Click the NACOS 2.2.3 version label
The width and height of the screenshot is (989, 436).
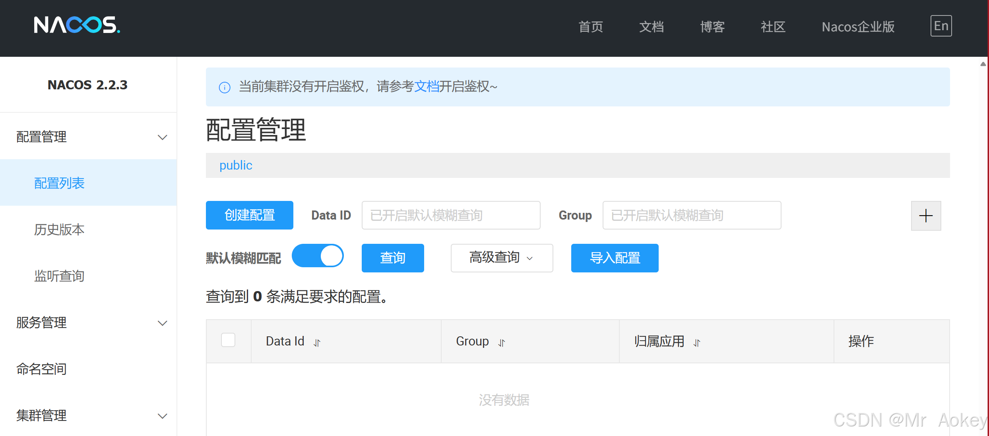click(87, 85)
